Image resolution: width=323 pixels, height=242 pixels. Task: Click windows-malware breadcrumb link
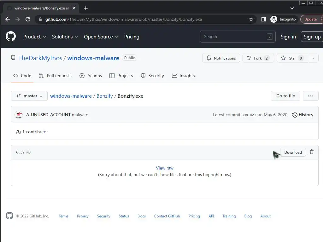(71, 96)
